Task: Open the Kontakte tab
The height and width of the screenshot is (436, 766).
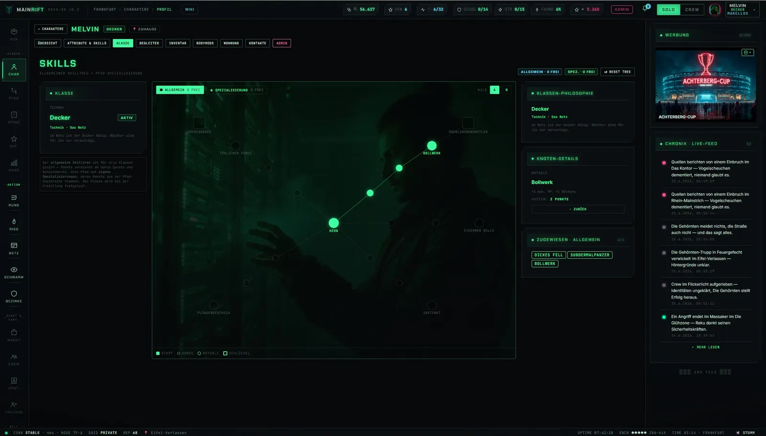Action: [258, 43]
